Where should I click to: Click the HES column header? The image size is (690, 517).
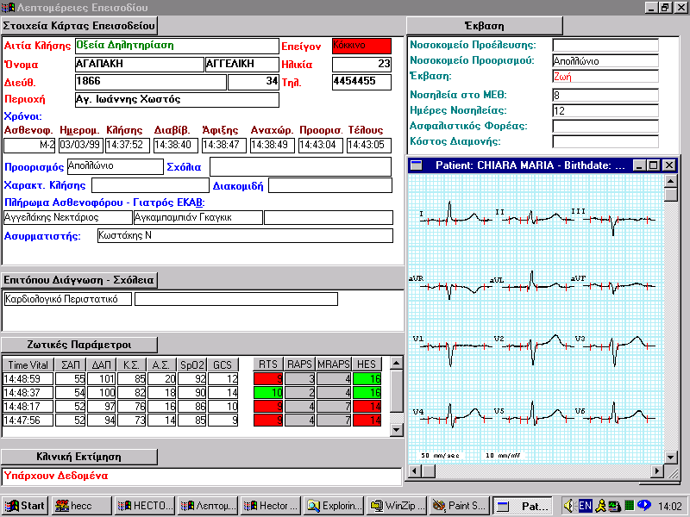[x=367, y=364]
